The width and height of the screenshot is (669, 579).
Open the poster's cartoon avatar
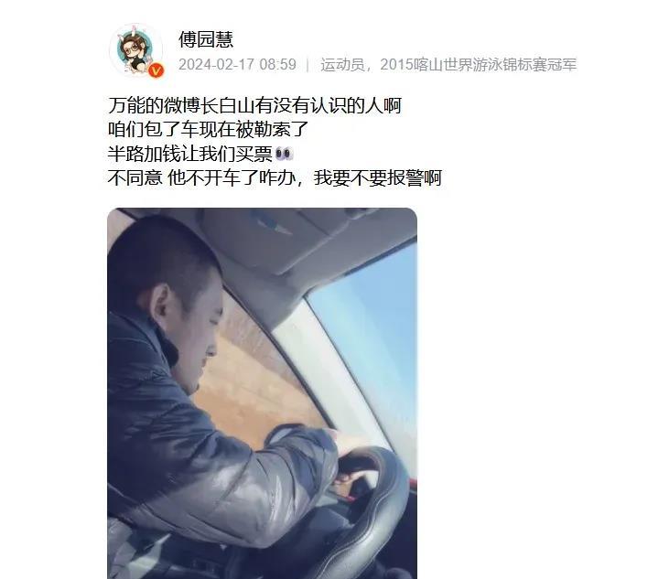pyautogui.click(x=135, y=50)
